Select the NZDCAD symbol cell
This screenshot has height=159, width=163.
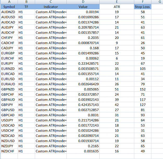pos(9,136)
